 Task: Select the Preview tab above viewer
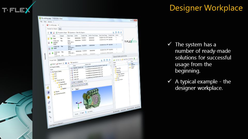pos(86,81)
